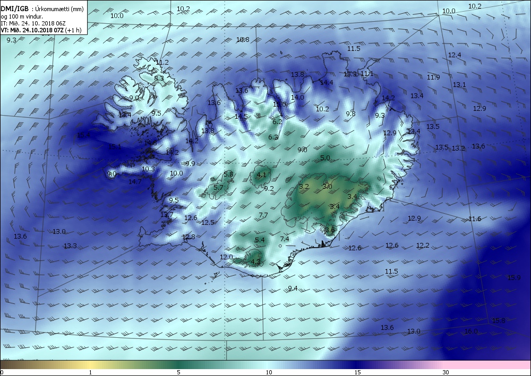Image resolution: width=531 pixels, height=376 pixels.
Task: Click the 7.7 value on the map
Action: pyautogui.click(x=263, y=215)
